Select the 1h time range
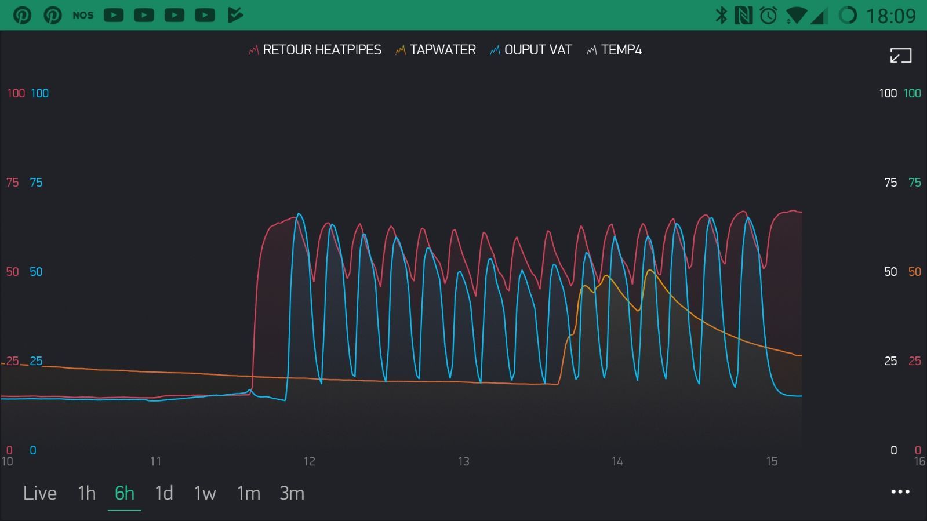The image size is (927, 521). 87,493
